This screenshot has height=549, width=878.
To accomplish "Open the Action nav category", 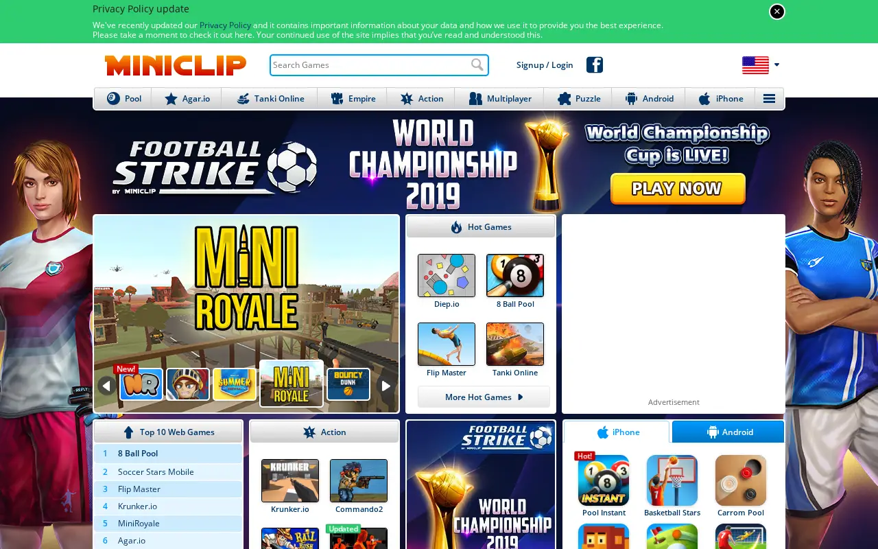I will (x=421, y=99).
